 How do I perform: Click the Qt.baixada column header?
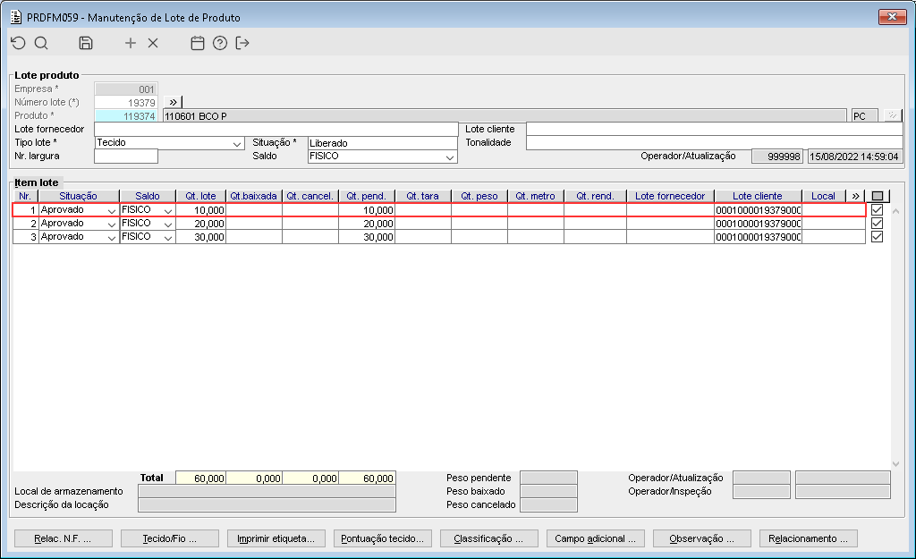[253, 196]
